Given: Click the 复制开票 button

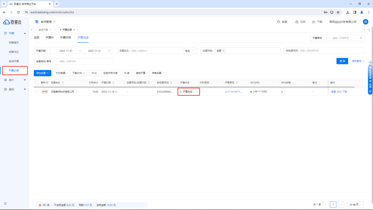Looking at the screenshot, I should pyautogui.click(x=141, y=73).
